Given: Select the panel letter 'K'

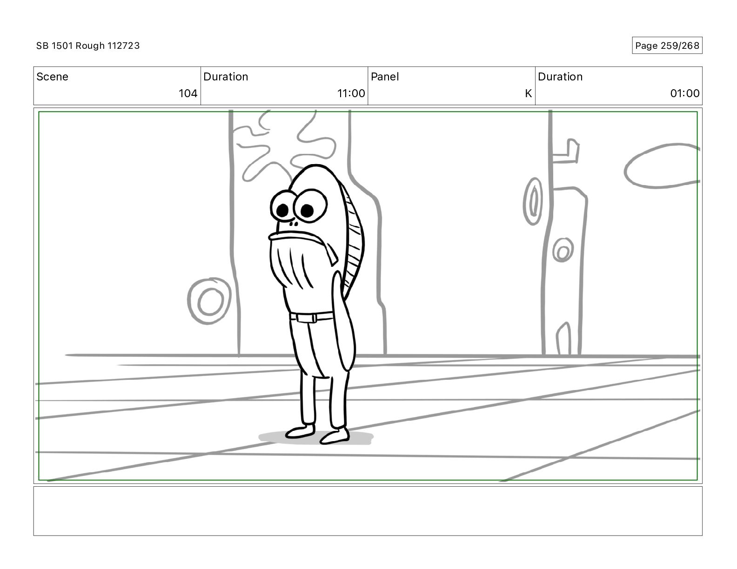Looking at the screenshot, I should 528,93.
